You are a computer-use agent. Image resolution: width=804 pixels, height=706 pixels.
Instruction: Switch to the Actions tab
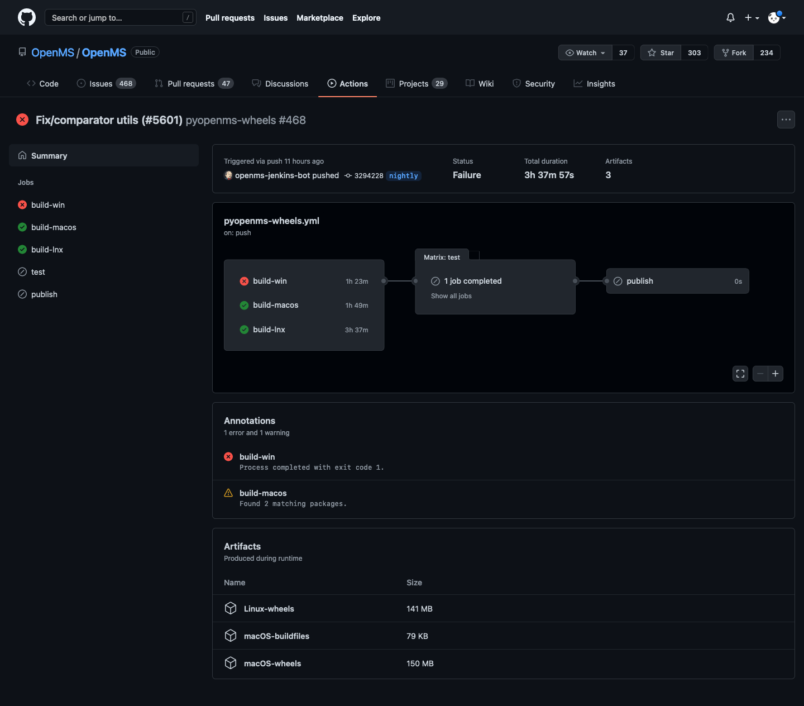[347, 84]
